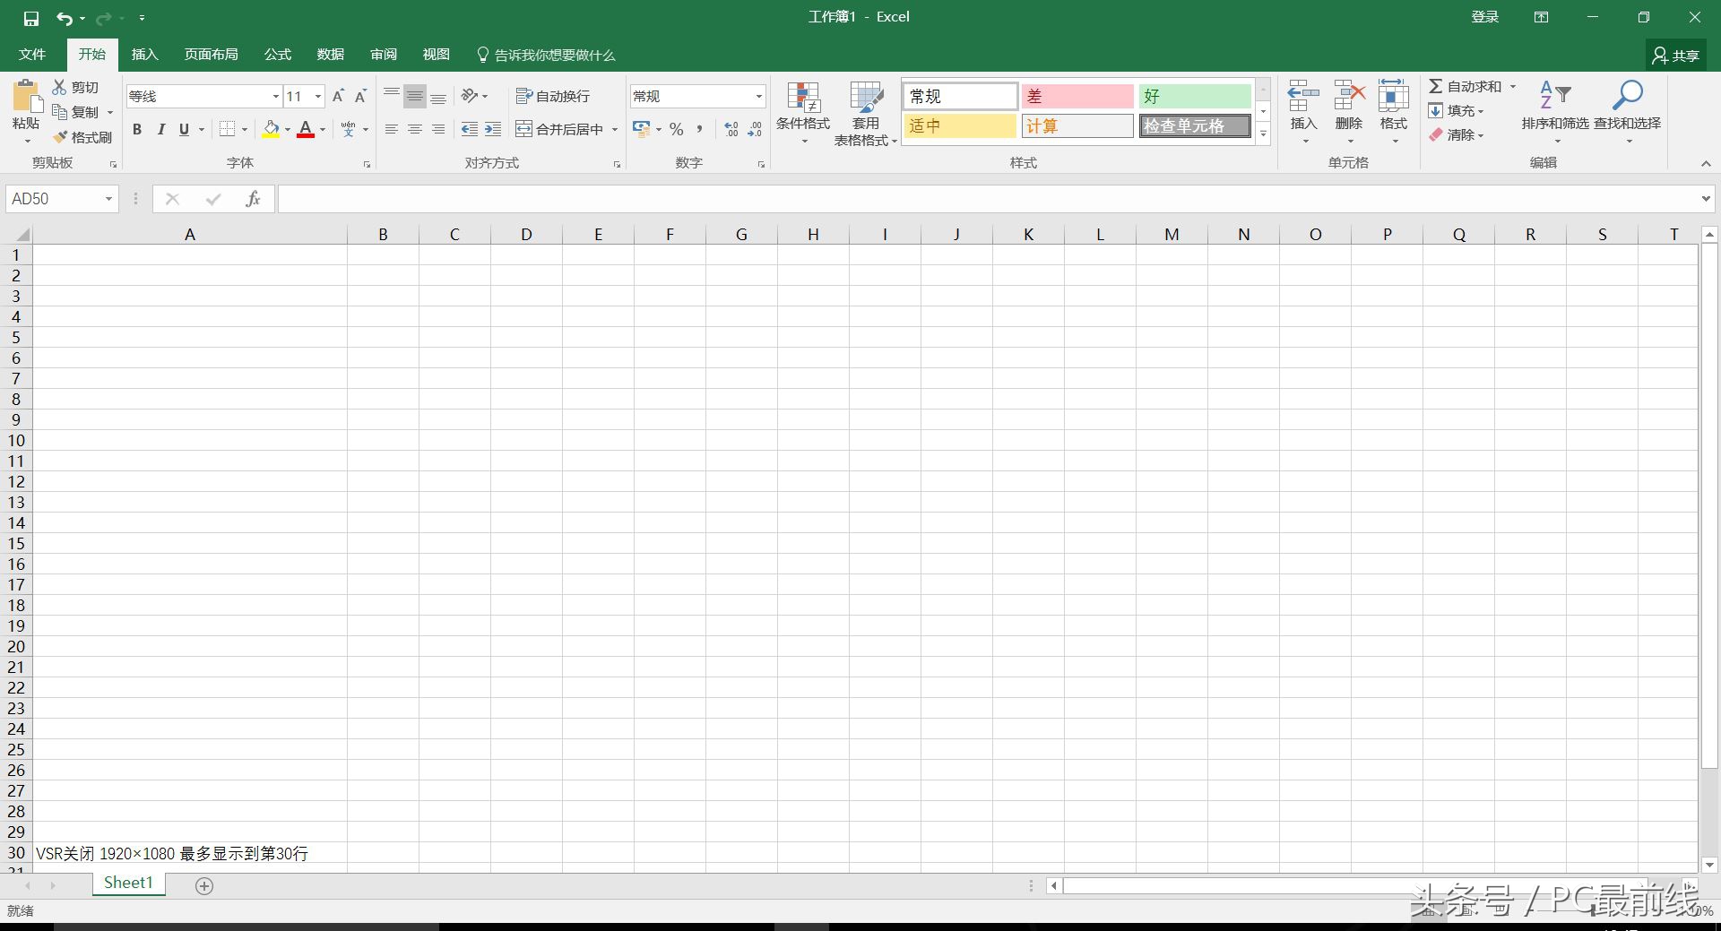
Task: Collapse the ribbon with the chevron
Action: (x=1706, y=163)
